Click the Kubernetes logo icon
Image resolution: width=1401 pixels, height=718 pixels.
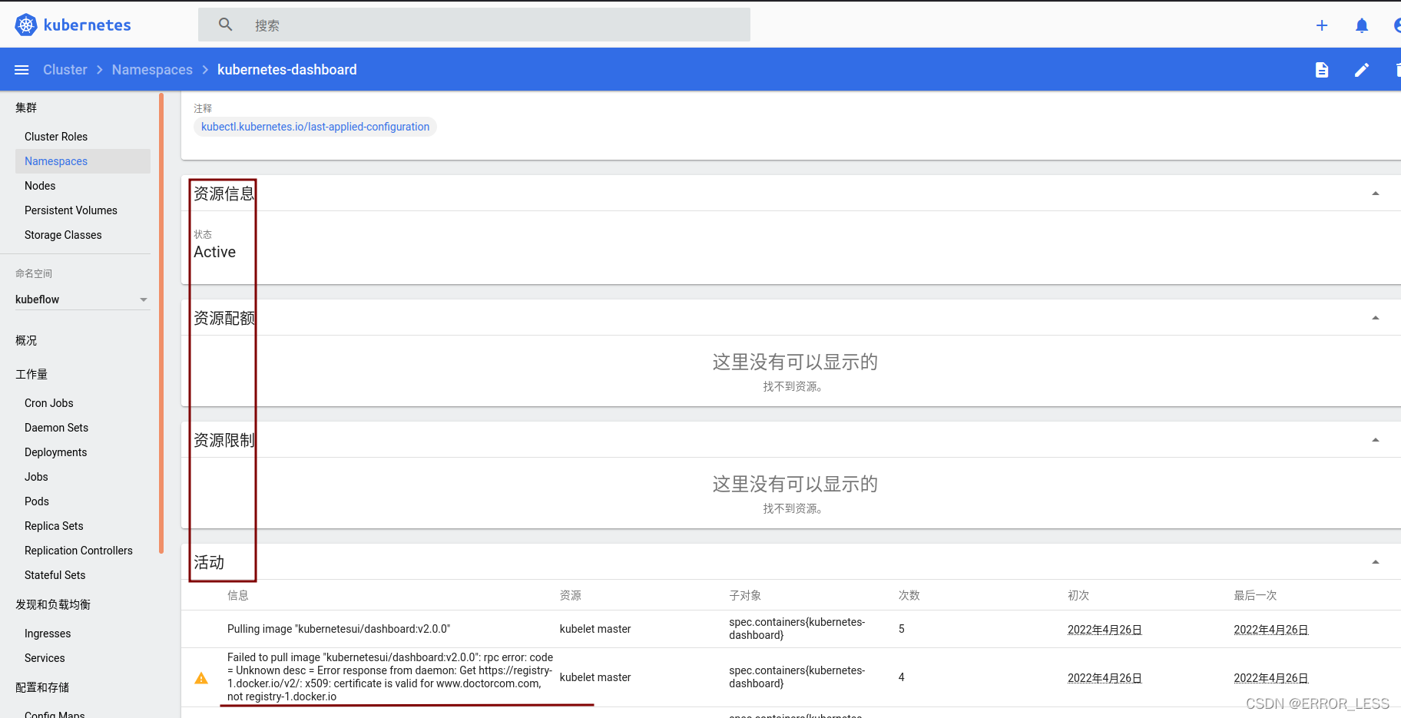26,25
